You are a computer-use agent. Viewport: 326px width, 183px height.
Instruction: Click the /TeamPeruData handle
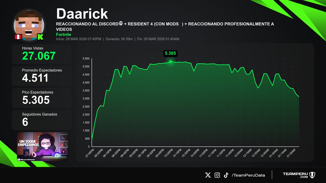(x=248, y=175)
